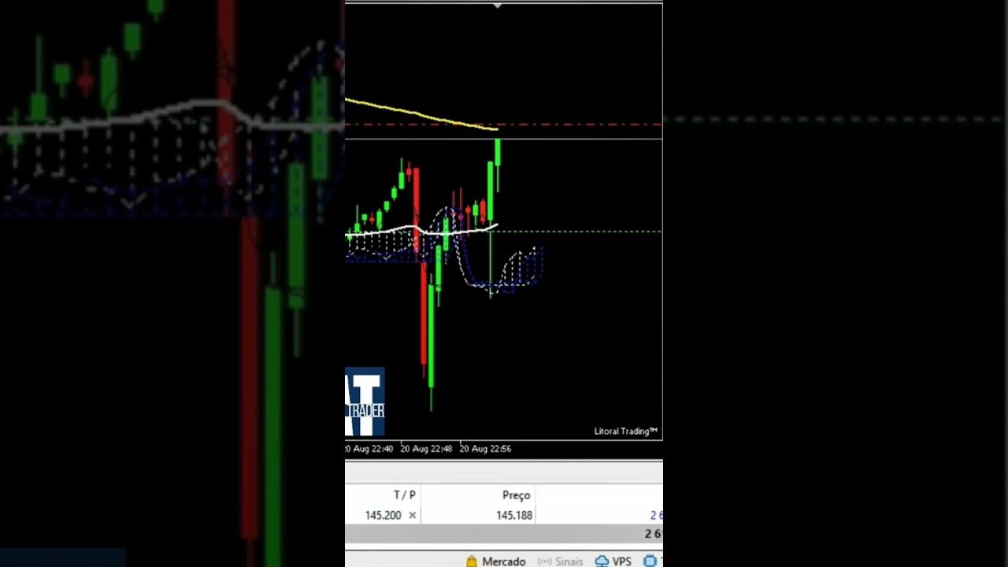The height and width of the screenshot is (567, 1008).
Task: Click the Litoral Trading watermark text
Action: tap(625, 431)
